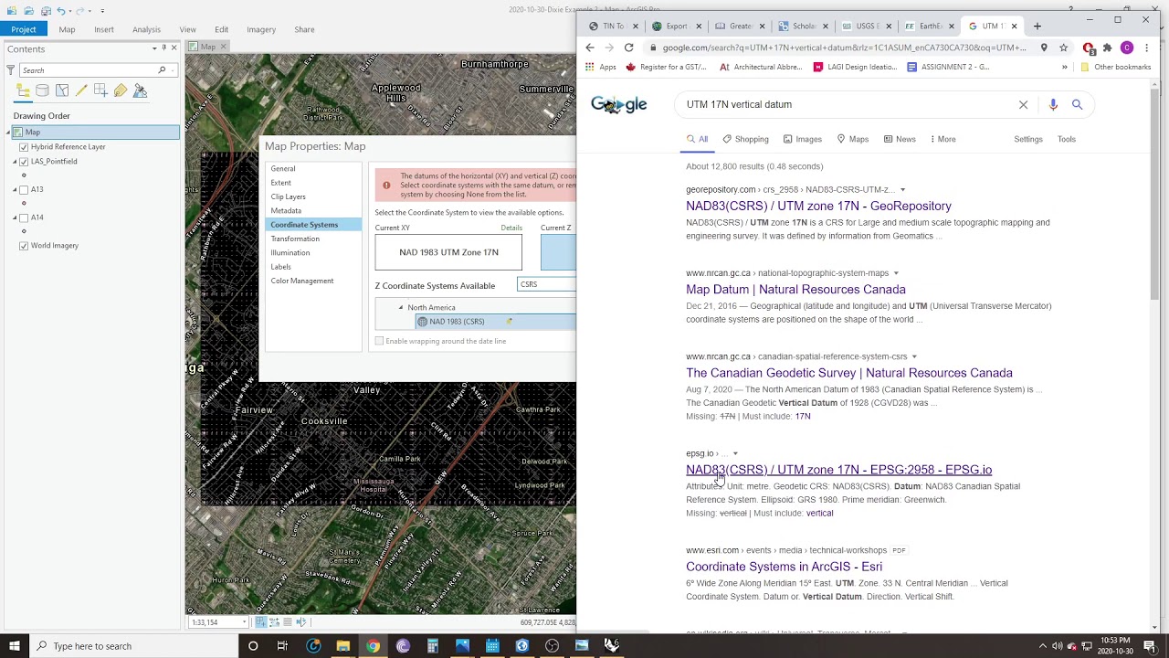This screenshot has height=658, width=1169.
Task: Open the Project tab in ArcGIS Pro
Action: pyautogui.click(x=24, y=29)
